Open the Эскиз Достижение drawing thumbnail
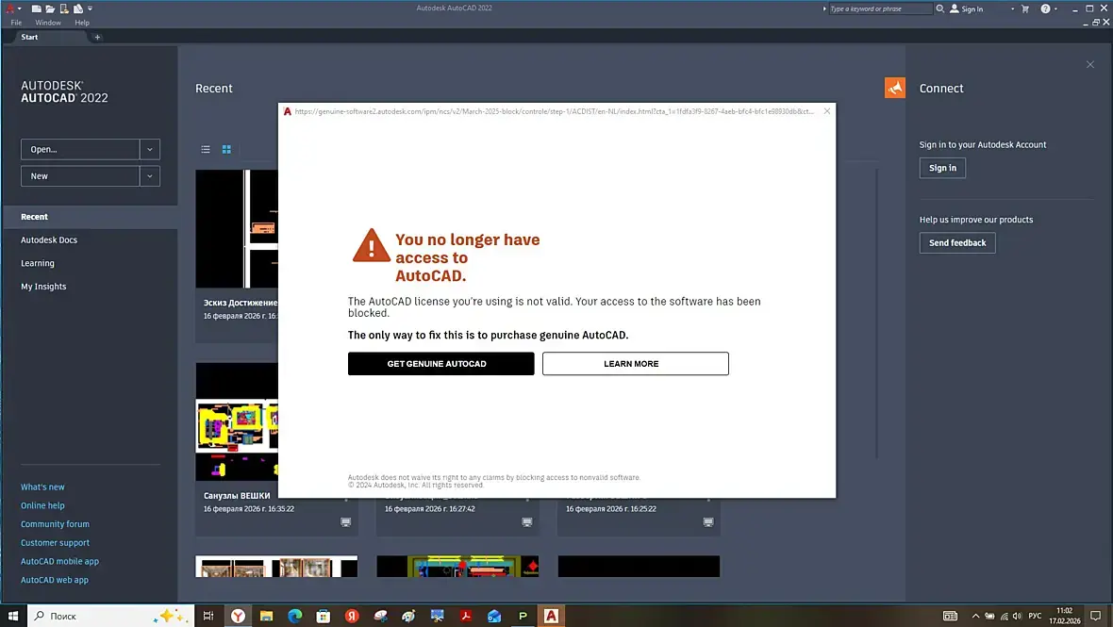 click(237, 228)
